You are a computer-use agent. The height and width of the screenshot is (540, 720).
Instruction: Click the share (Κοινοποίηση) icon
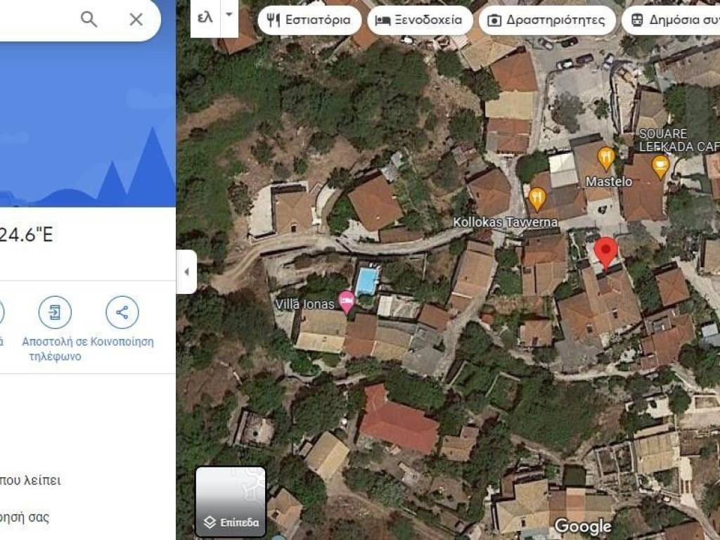122,312
